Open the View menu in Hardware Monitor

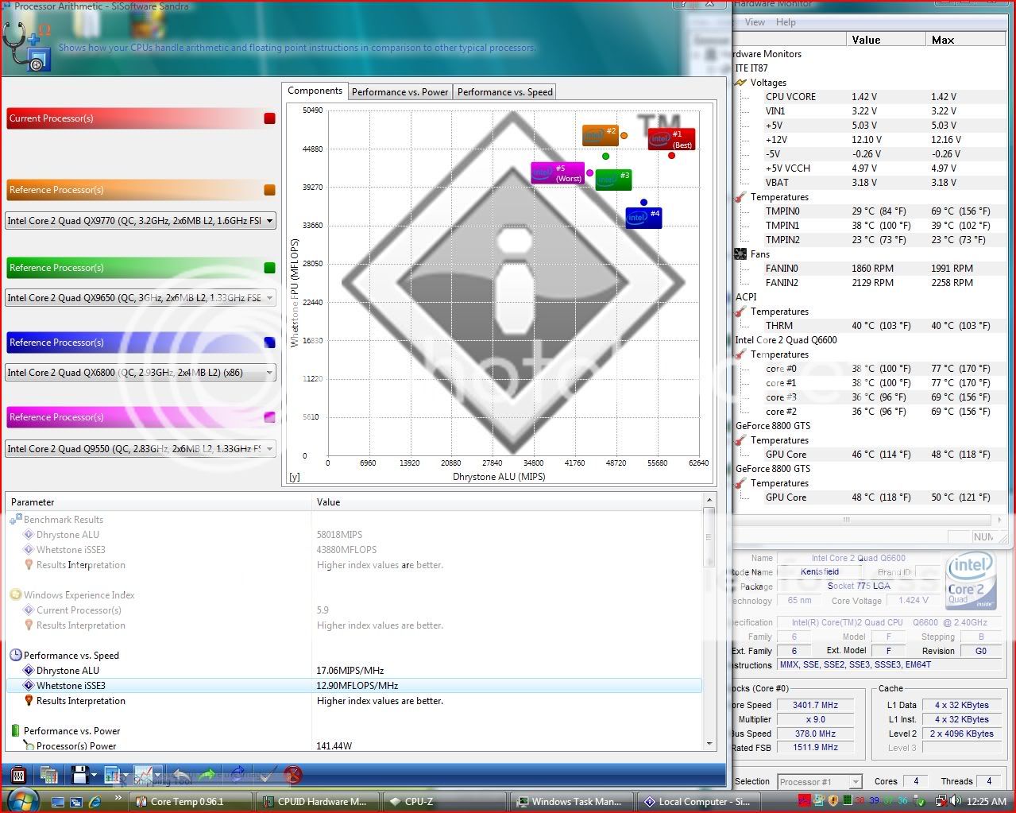[755, 22]
